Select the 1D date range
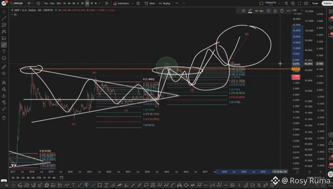 (13, 178)
